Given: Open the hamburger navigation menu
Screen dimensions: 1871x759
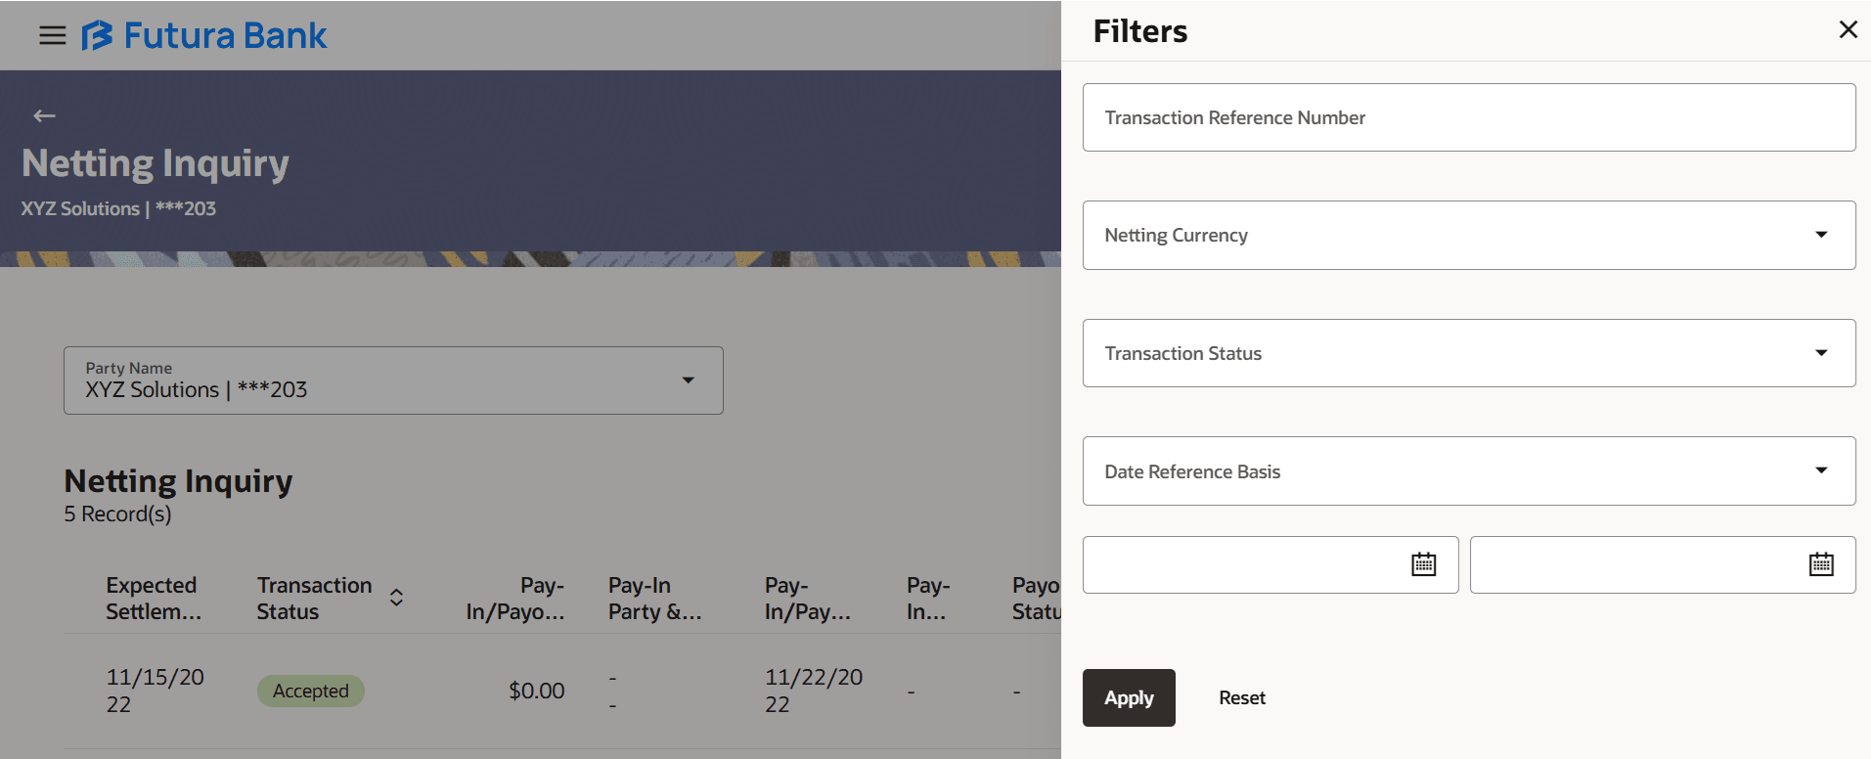Looking at the screenshot, I should pos(52,36).
